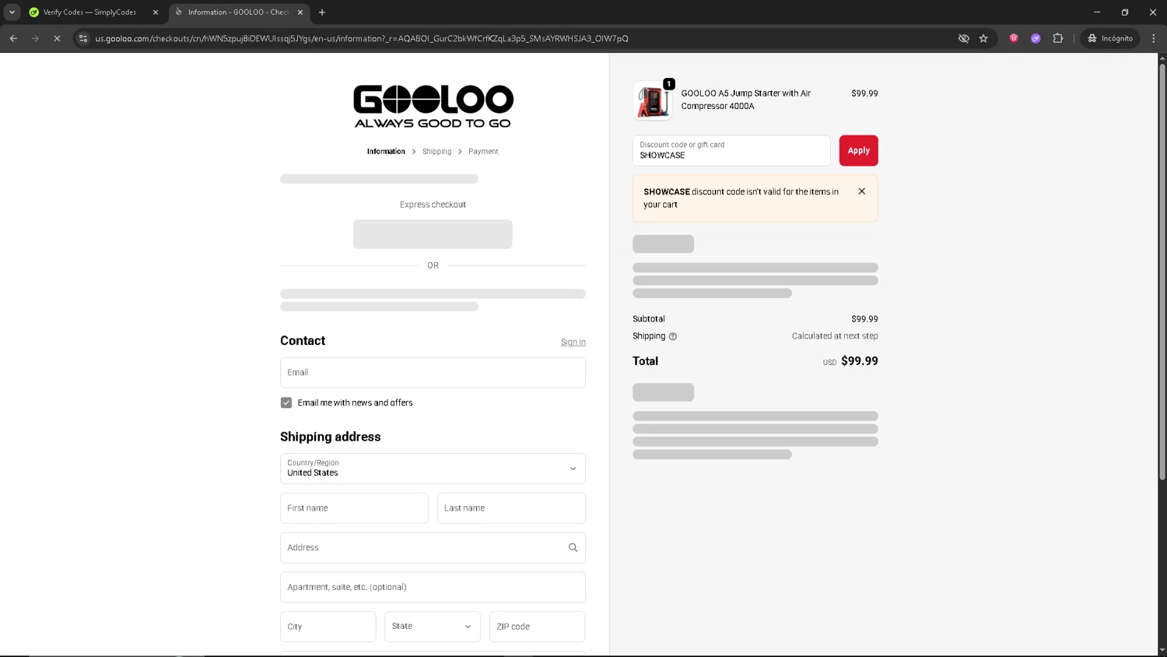Bookmark this page with the star icon
This screenshot has height=657, width=1167.
[x=983, y=38]
